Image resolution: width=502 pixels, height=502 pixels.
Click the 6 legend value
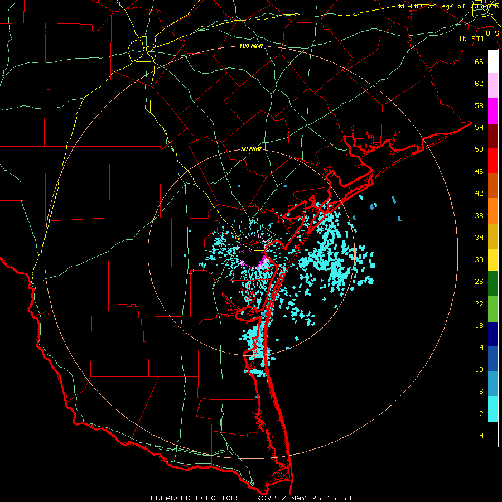[481, 391]
